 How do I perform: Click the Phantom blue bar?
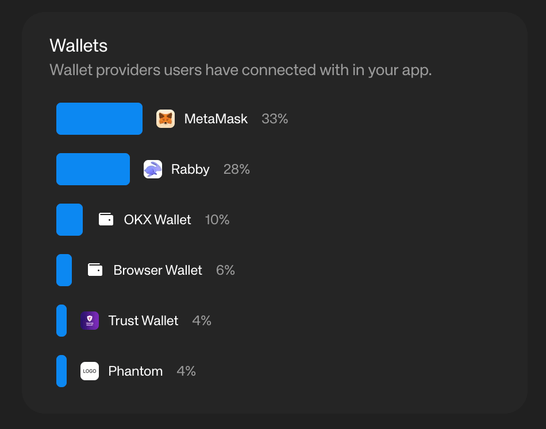(x=61, y=371)
